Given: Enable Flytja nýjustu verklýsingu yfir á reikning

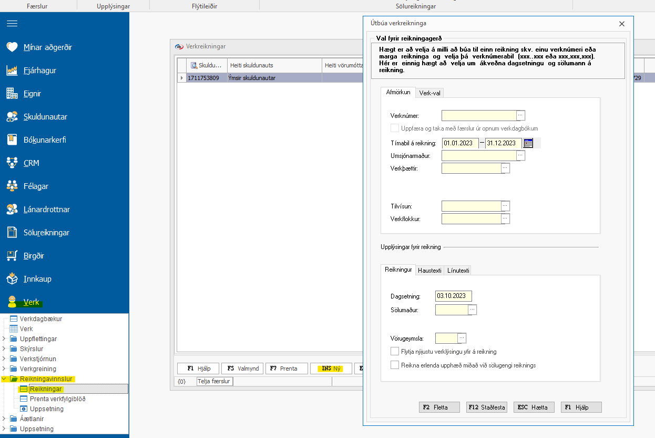Looking at the screenshot, I should (x=395, y=352).
